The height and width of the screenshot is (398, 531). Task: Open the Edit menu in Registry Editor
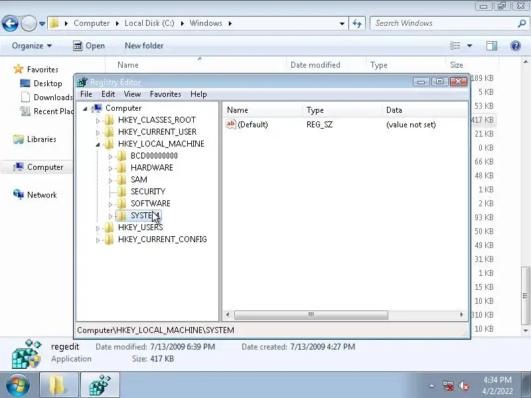pyautogui.click(x=108, y=94)
